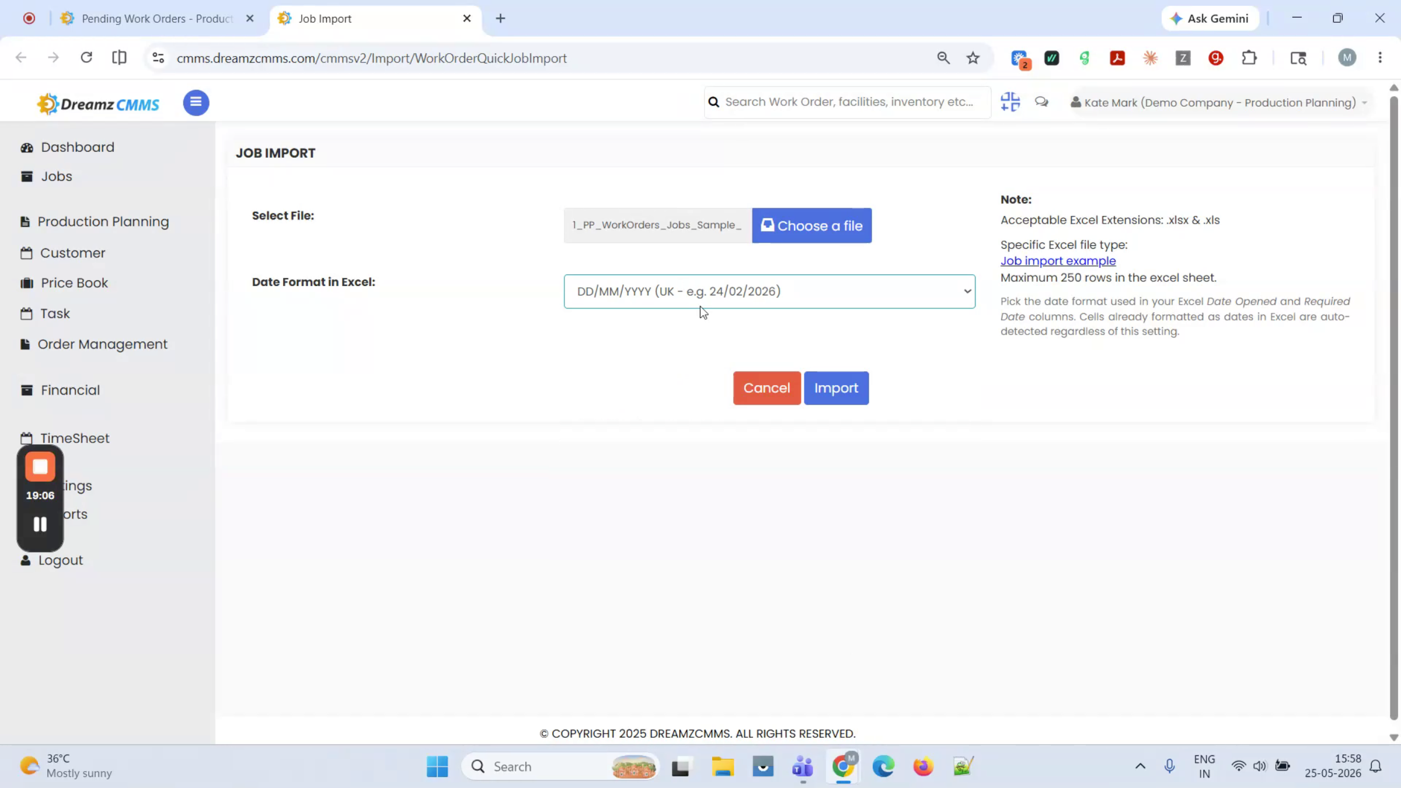Click the DreamzCMMS logo
This screenshot has height=788, width=1401.
tap(98, 104)
